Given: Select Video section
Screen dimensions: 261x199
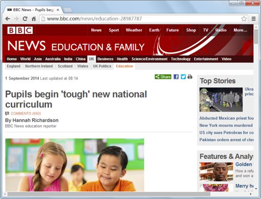Looking at the screenshot, I should pyautogui.click(x=226, y=59).
